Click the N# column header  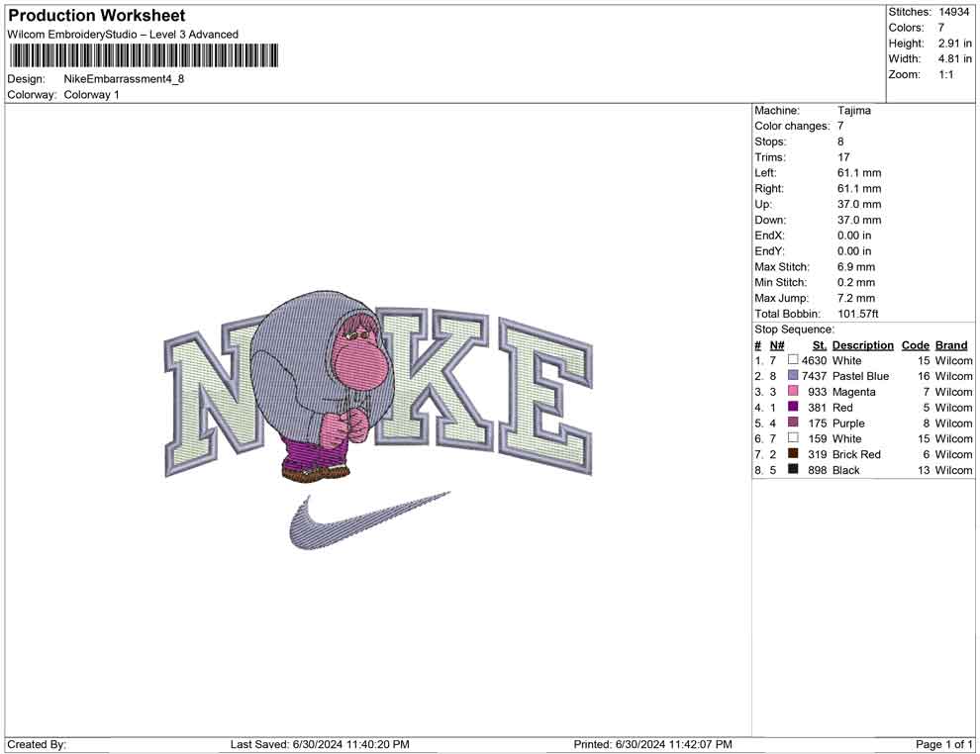click(777, 344)
